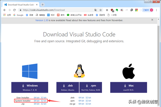Download Linux .deb 64 bit link
The image size is (161, 107).
click(x=81, y=98)
